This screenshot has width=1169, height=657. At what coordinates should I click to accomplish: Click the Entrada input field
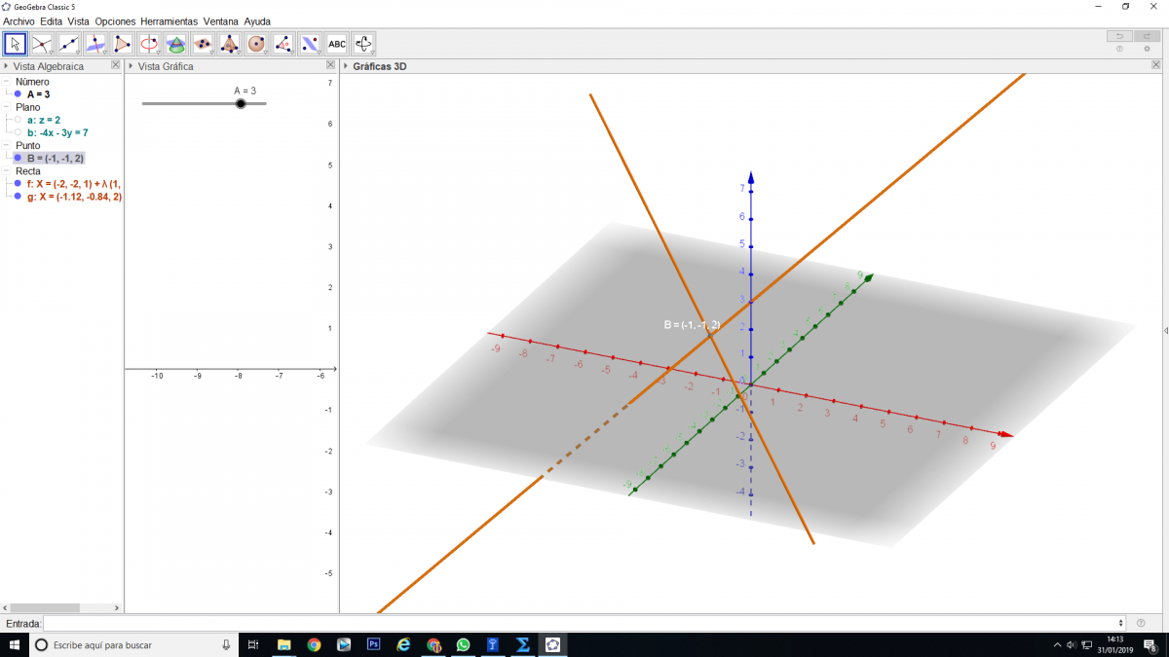(583, 623)
